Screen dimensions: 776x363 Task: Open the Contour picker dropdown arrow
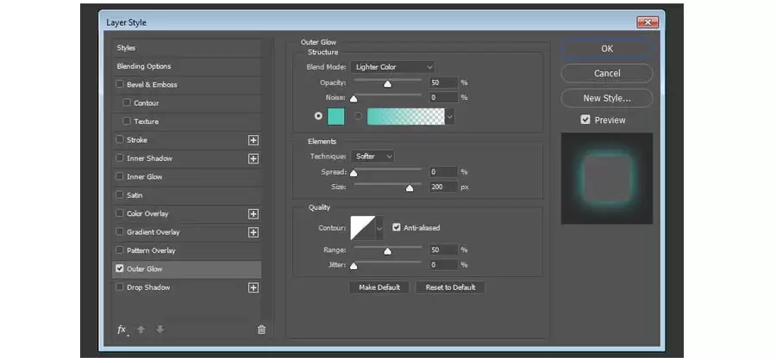coord(379,228)
